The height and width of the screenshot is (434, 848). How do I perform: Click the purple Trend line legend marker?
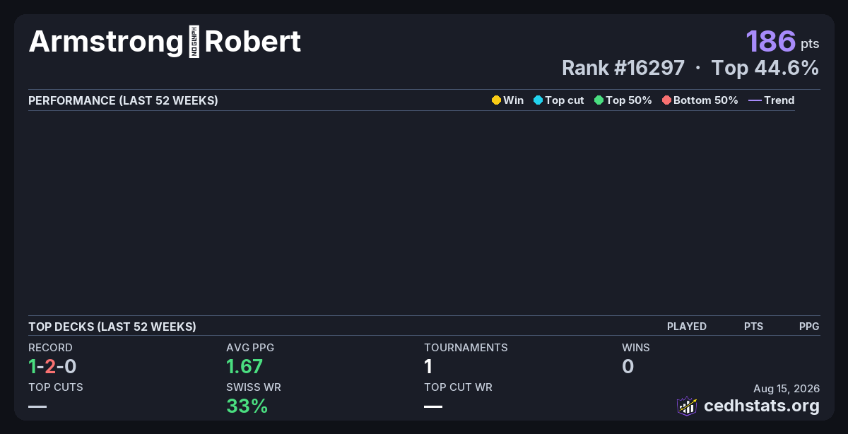(x=755, y=100)
